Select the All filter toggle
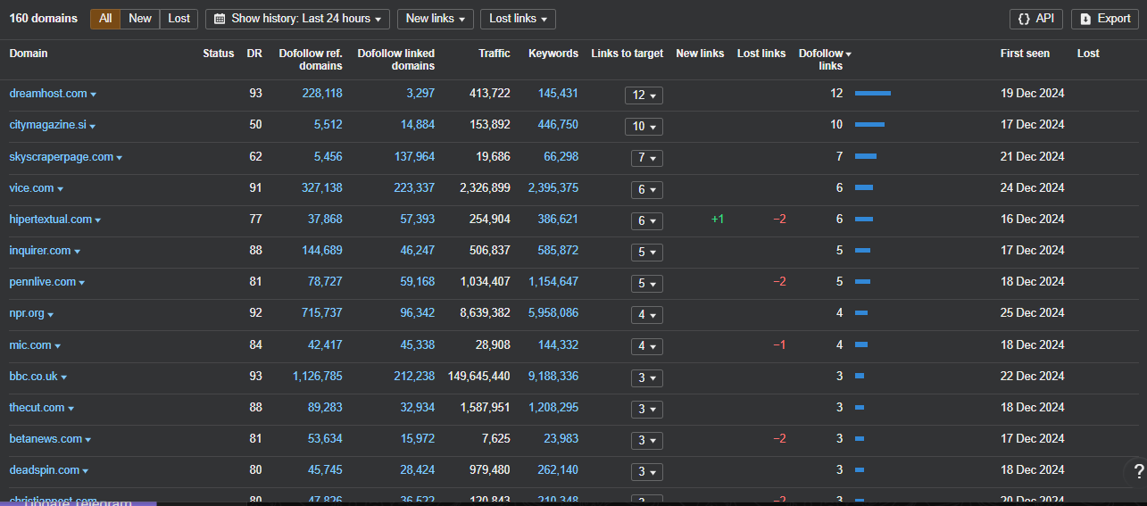The image size is (1147, 506). click(x=105, y=19)
